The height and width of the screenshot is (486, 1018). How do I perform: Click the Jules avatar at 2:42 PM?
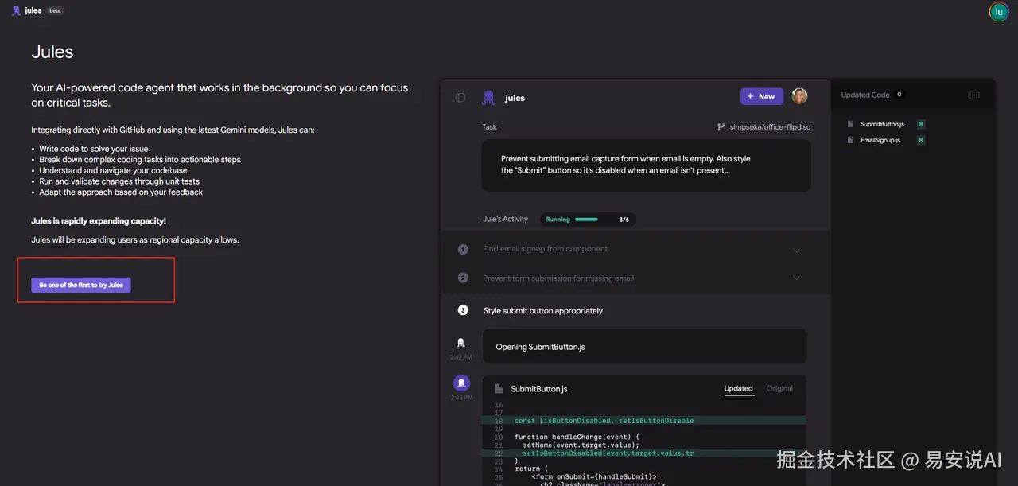[x=460, y=343]
